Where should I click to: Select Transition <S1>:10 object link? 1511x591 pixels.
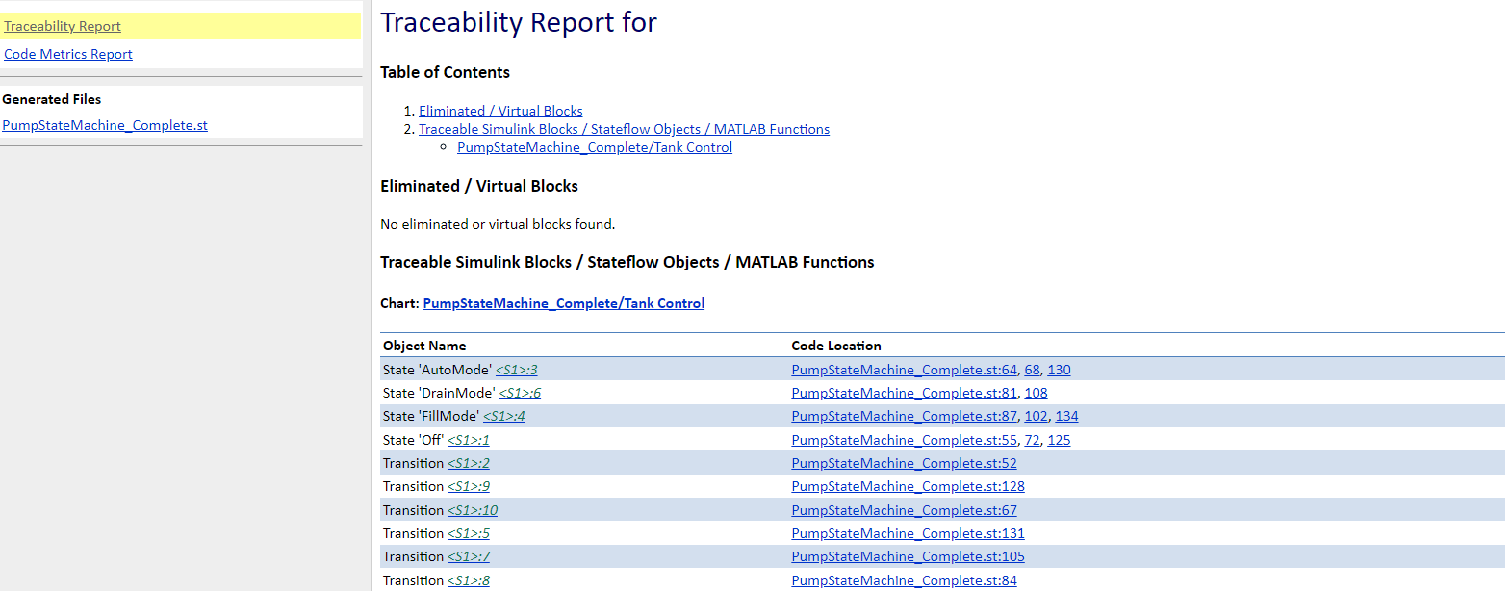click(473, 510)
